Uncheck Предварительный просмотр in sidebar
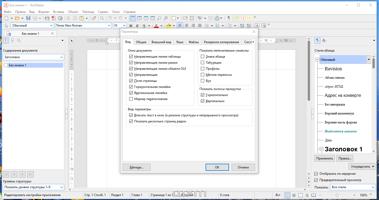Screen dimensions: 379x200 [x=316, y=180]
